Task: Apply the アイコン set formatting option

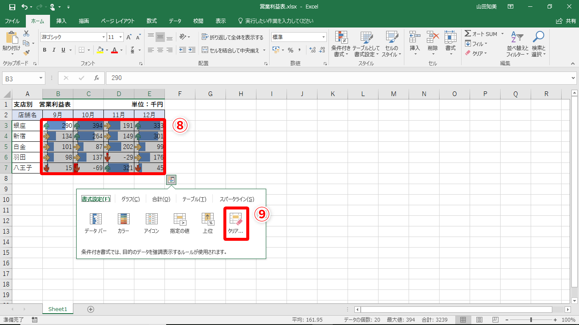Action: [151, 223]
